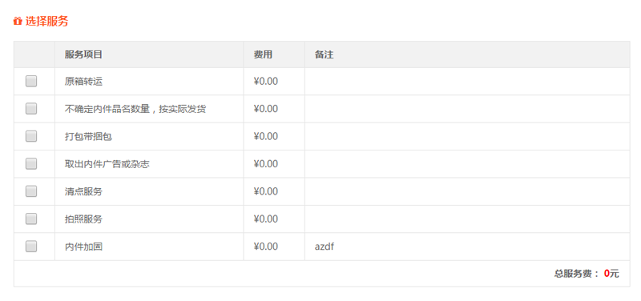Click the 服务项目 column header
641x301 pixels.
pyautogui.click(x=83, y=54)
